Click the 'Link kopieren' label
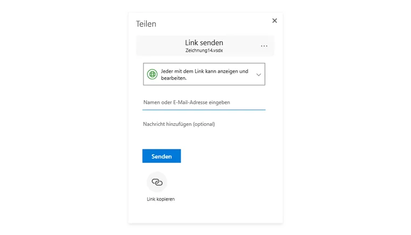The height and width of the screenshot is (235, 411). tap(161, 199)
